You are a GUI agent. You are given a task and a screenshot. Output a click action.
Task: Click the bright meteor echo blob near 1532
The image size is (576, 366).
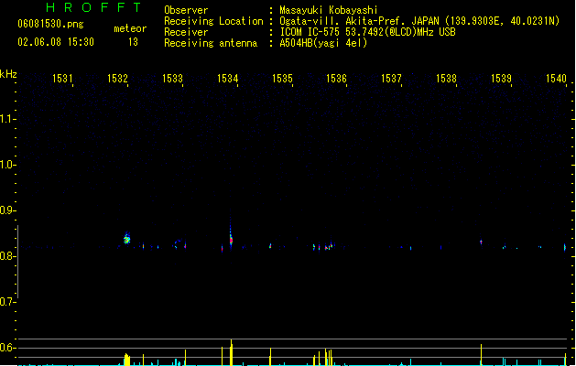pyautogui.click(x=126, y=239)
